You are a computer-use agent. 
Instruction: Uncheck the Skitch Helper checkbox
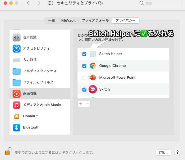click(84, 54)
